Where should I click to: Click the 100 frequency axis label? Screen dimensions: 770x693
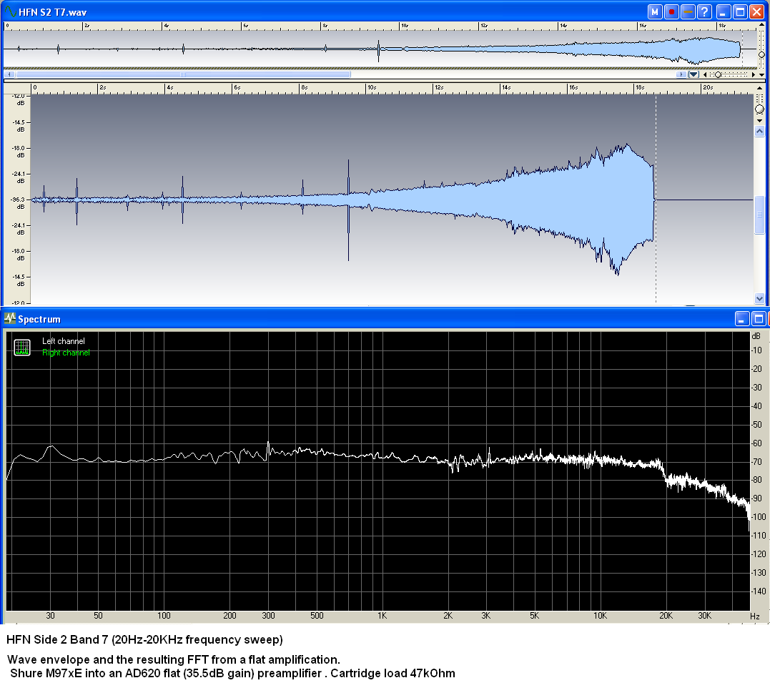(164, 615)
